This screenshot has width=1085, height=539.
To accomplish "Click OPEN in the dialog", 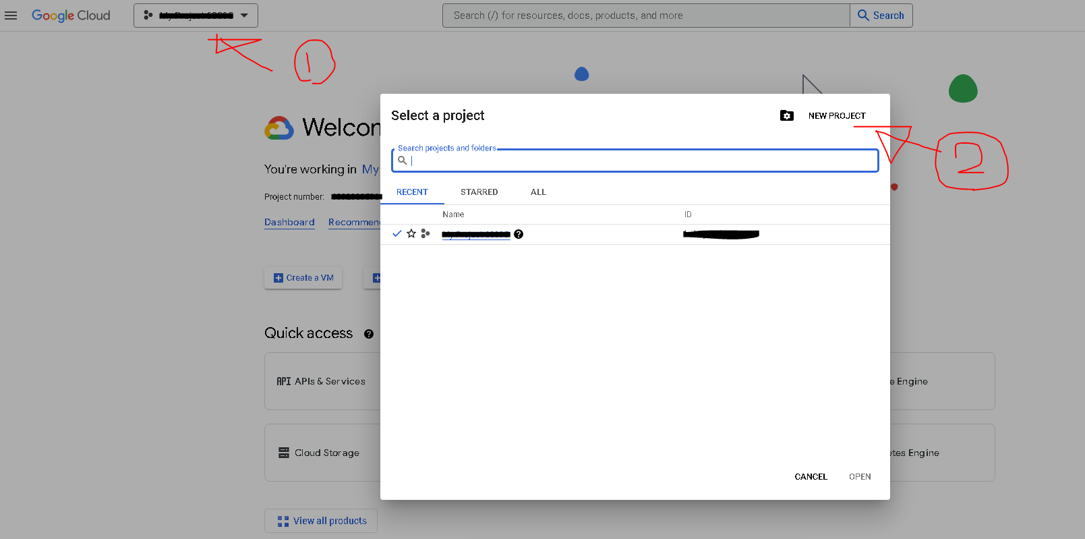I will pos(860,477).
